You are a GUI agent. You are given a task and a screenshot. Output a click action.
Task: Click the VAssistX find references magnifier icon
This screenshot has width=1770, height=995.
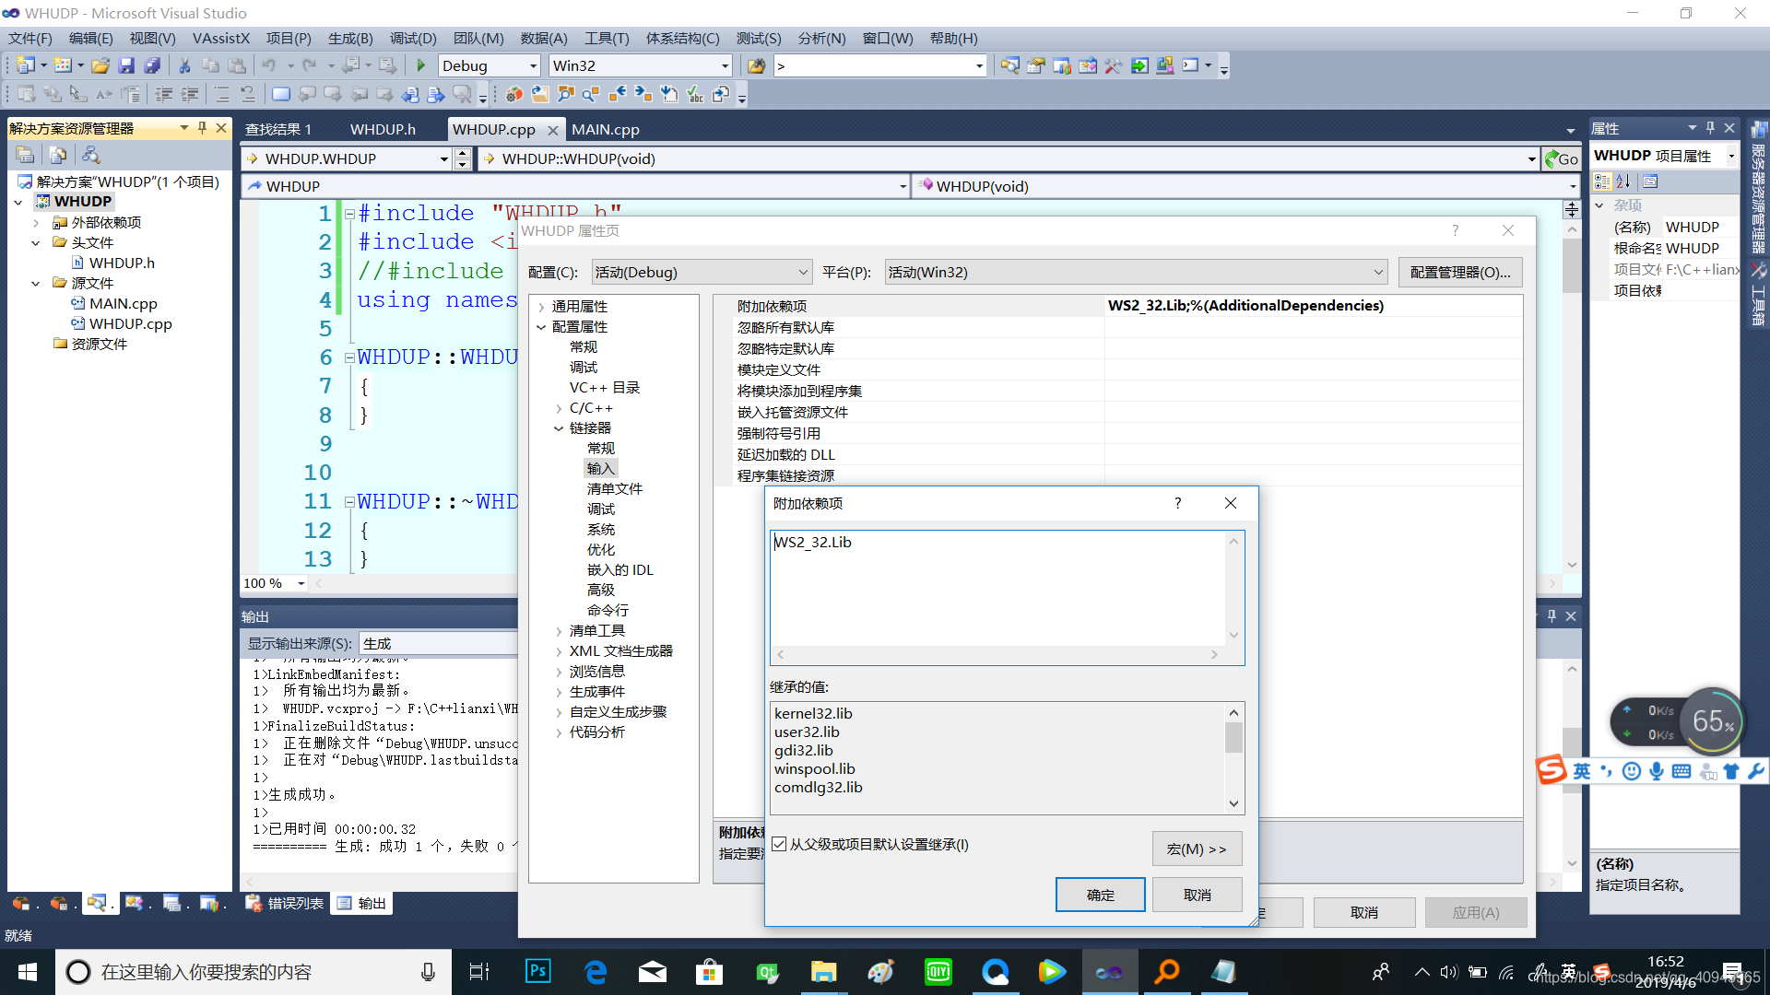click(x=591, y=94)
